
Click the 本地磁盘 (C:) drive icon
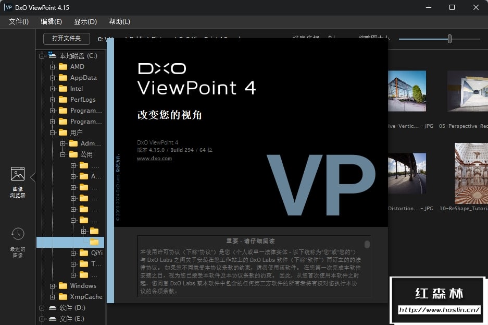[52, 55]
